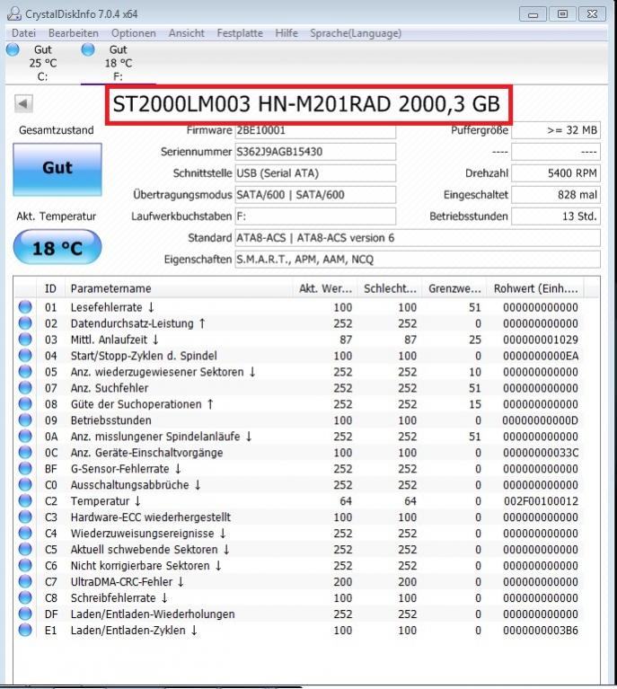Click the Drehzahl 5400 RPM field
Image resolution: width=617 pixels, height=689 pixels.
(555, 173)
